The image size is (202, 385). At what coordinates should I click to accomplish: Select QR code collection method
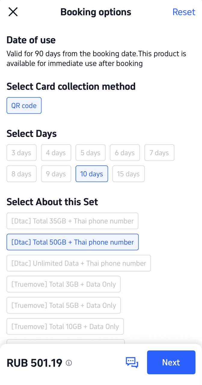[24, 106]
